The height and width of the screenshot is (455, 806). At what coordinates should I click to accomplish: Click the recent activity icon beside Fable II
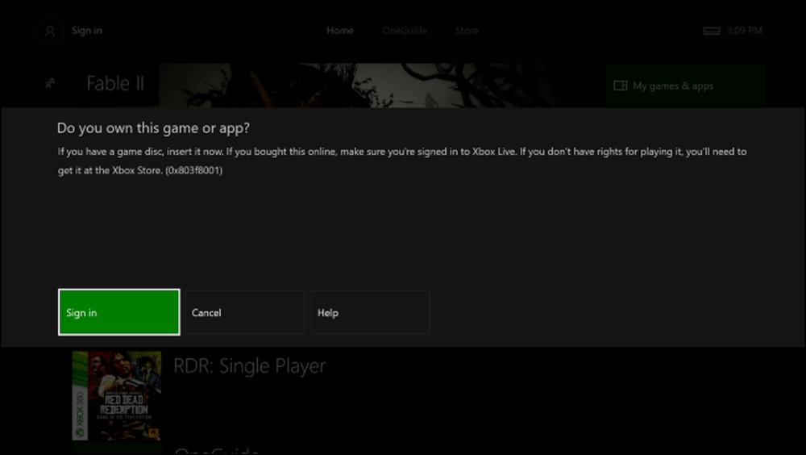point(50,83)
